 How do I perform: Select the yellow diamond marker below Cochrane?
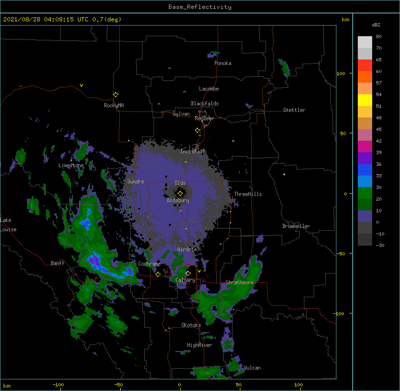(x=158, y=274)
